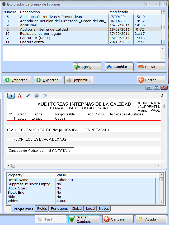This screenshot has width=169, height=225.
Task: Click the Value column header
Action: (105, 175)
